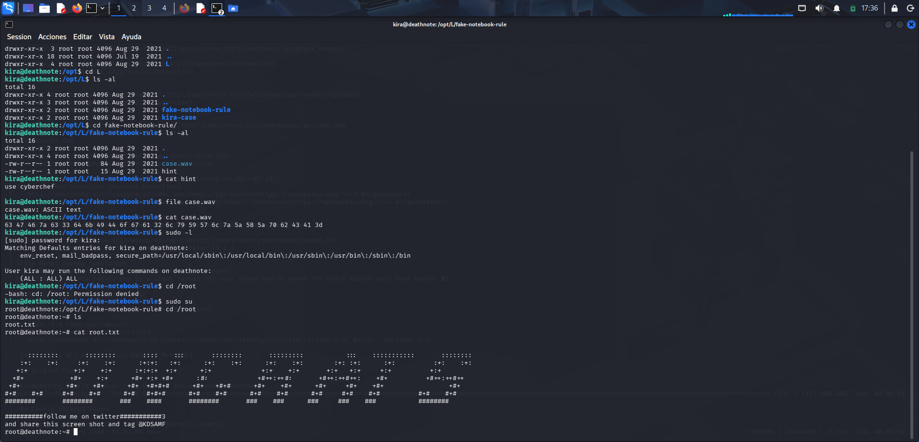Open the Editar menu

tap(82, 37)
